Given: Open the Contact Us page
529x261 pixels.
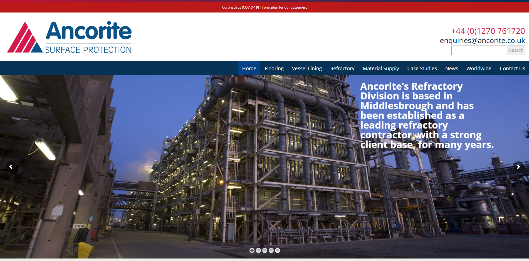Looking at the screenshot, I should coord(512,69).
